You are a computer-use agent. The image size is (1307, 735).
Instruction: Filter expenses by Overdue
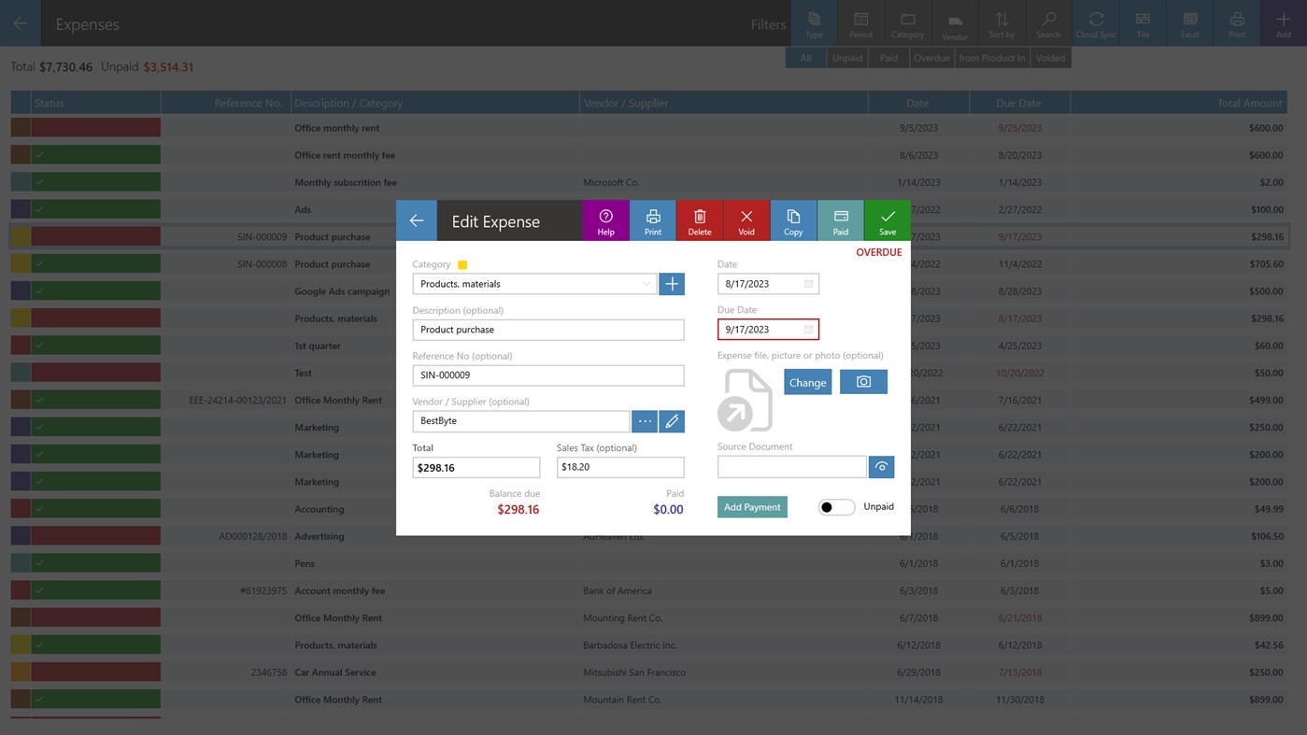[x=931, y=57]
